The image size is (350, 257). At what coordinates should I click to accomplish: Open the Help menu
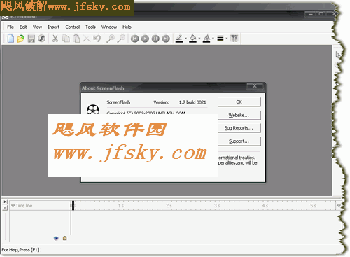click(x=127, y=27)
